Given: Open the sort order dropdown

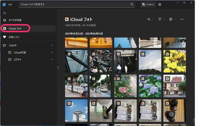Looking at the screenshot, I should (150, 19).
